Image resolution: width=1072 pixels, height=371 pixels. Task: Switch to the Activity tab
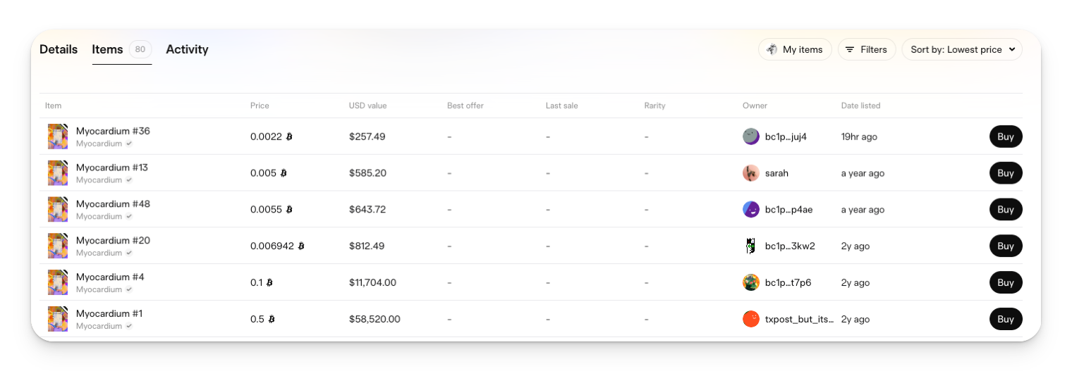(187, 49)
